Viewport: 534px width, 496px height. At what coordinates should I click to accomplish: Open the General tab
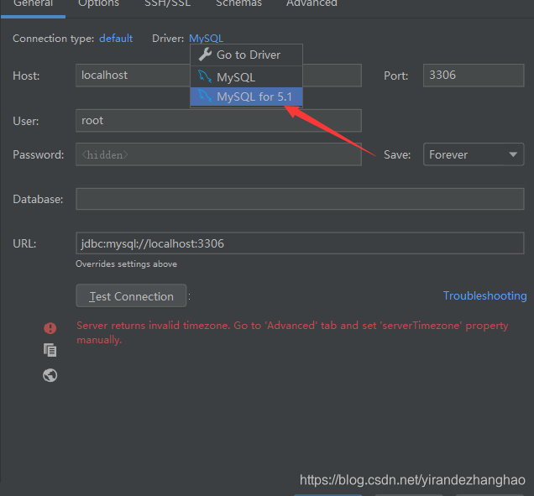(x=33, y=4)
